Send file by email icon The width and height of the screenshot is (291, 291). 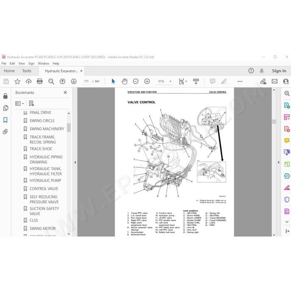pyautogui.click(x=274, y=81)
